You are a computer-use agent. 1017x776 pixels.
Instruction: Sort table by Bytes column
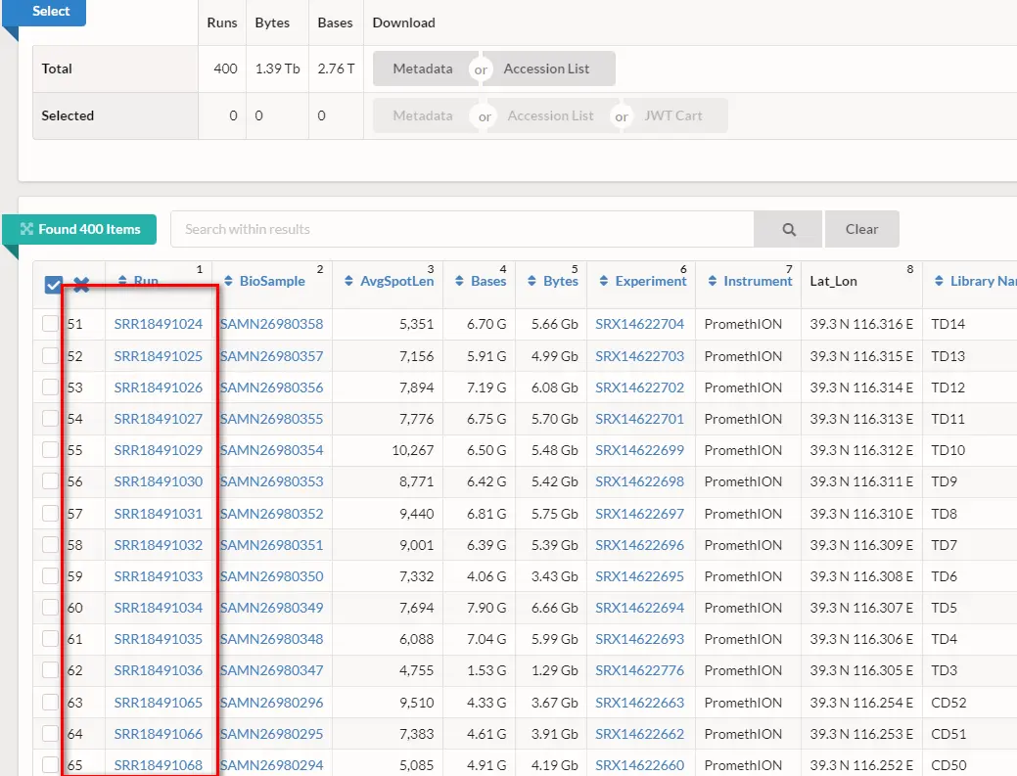(x=532, y=282)
